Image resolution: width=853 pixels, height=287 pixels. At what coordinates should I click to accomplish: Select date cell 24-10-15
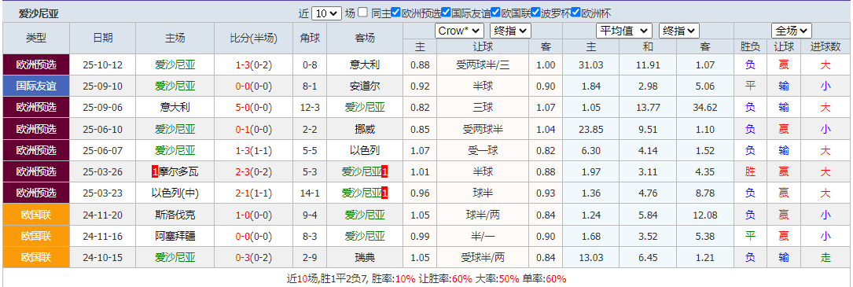pyautogui.click(x=103, y=257)
